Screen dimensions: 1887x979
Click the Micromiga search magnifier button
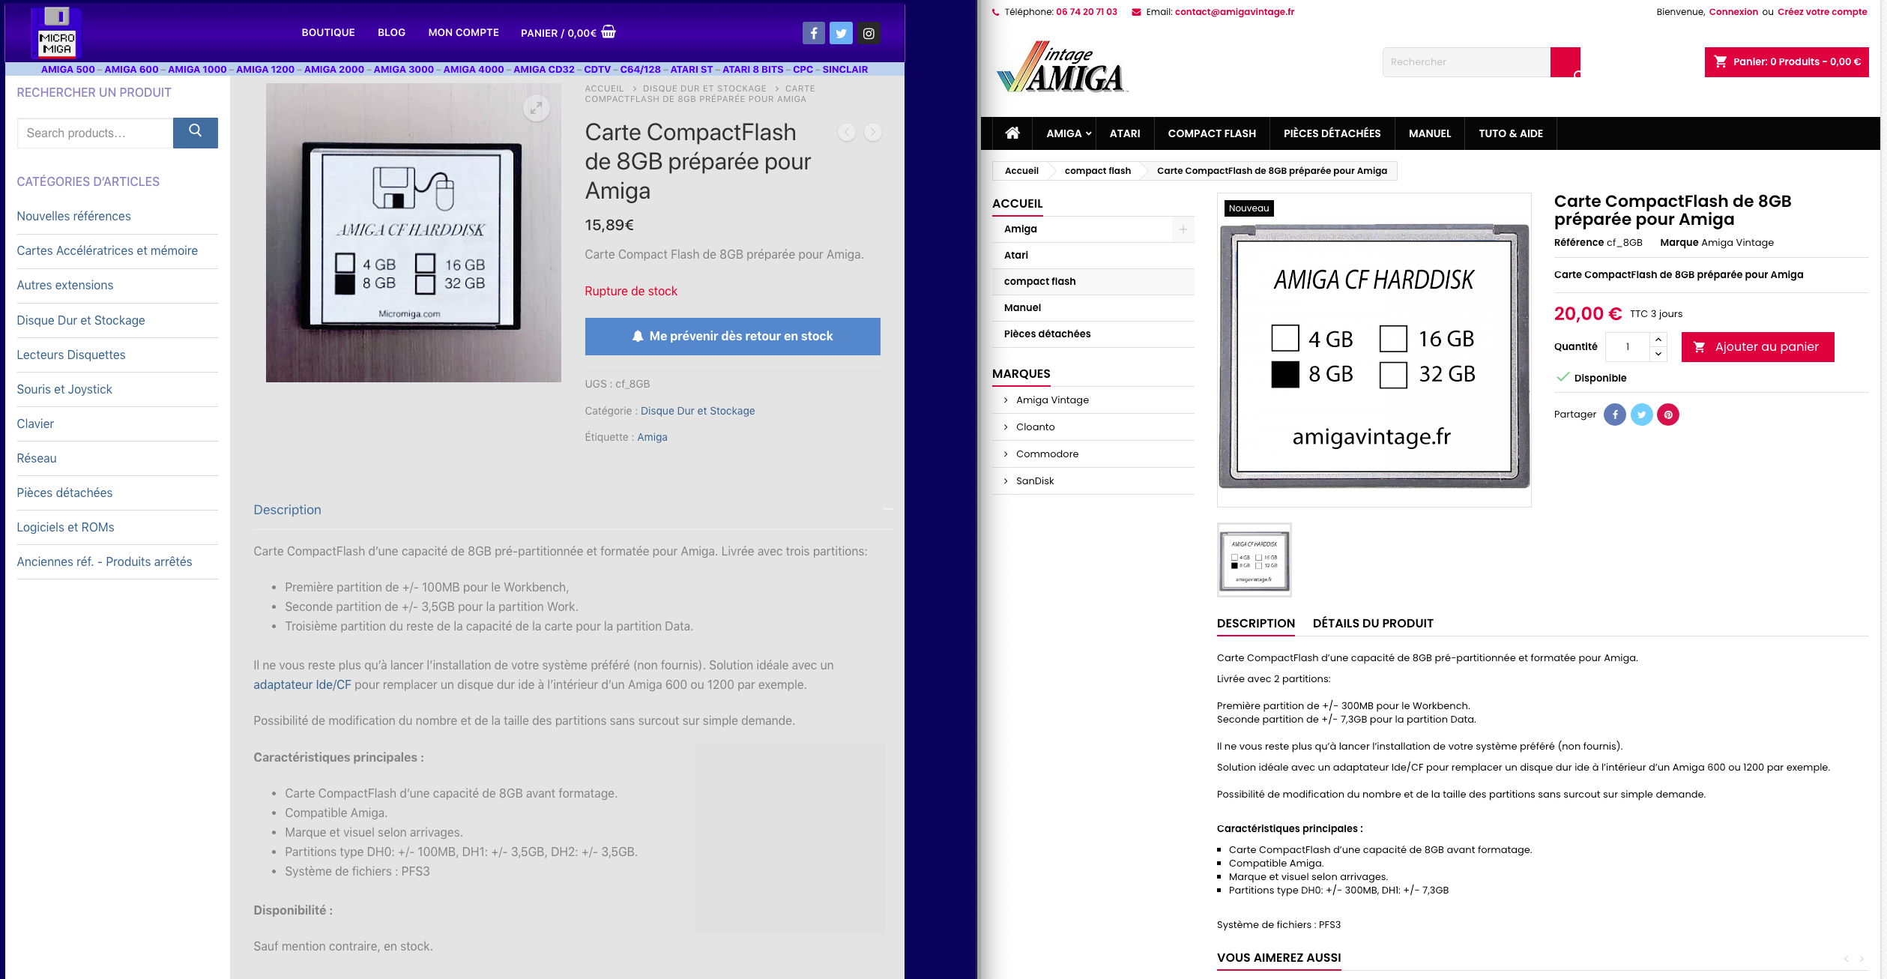click(x=196, y=133)
